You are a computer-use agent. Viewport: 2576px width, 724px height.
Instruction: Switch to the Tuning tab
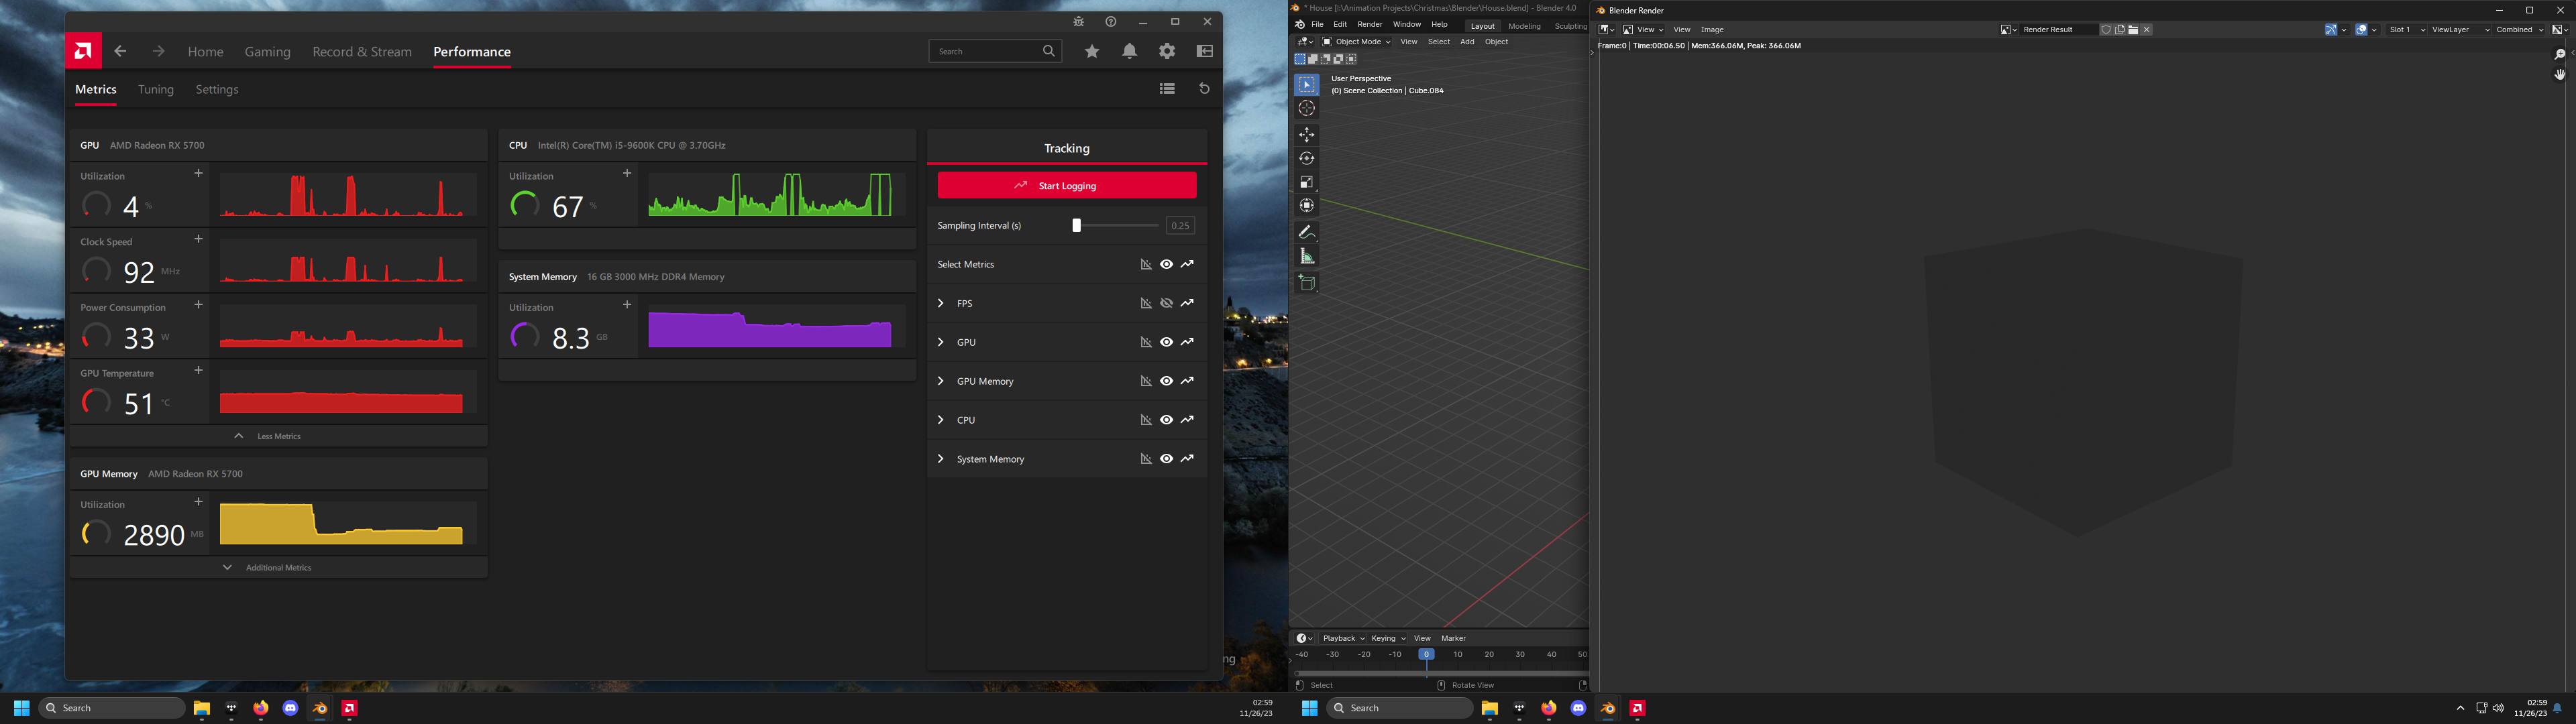click(x=156, y=90)
